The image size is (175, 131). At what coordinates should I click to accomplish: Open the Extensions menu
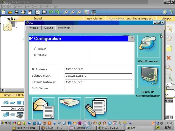(x=46, y=6)
